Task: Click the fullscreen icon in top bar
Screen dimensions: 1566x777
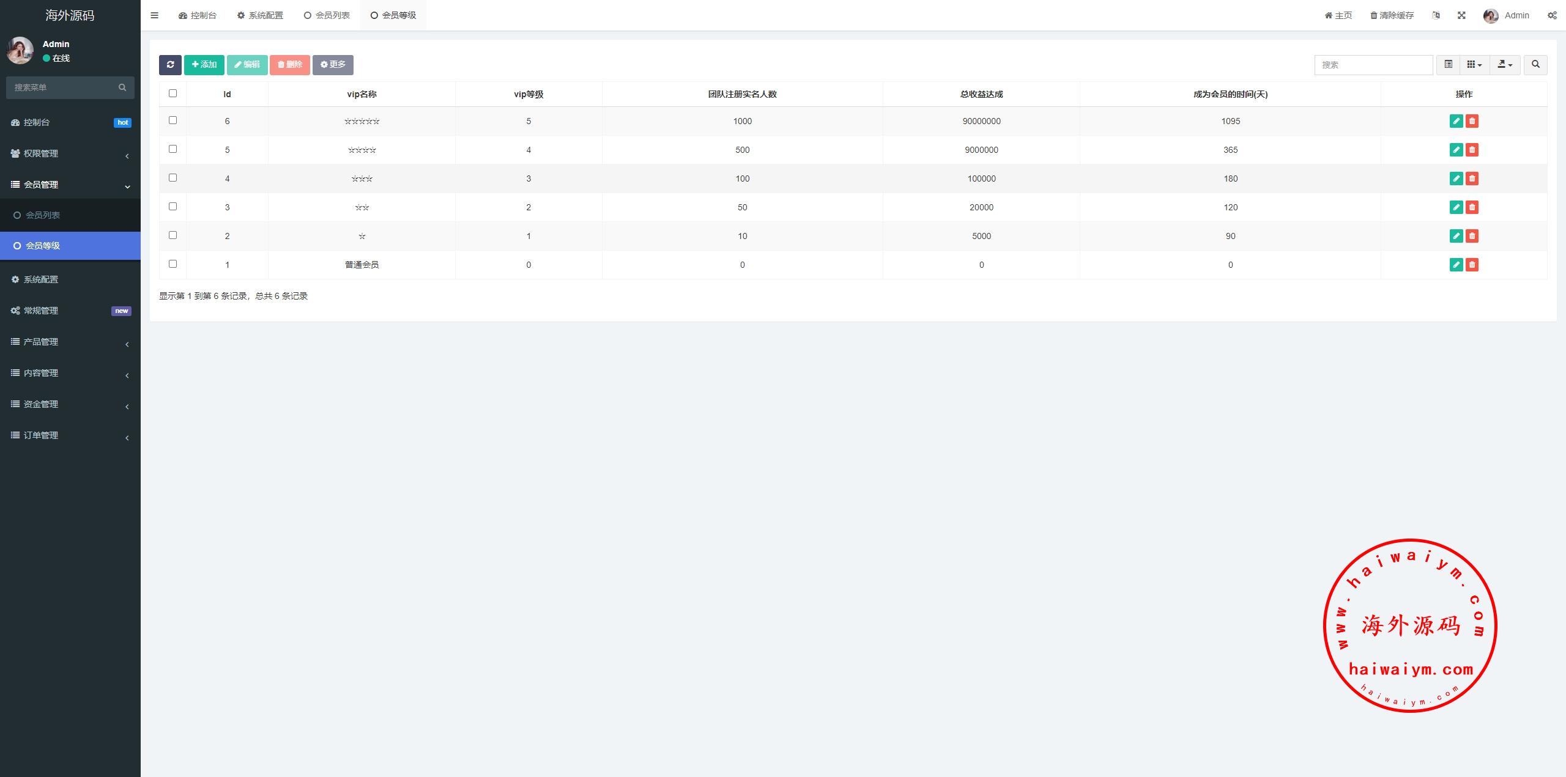Action: [x=1461, y=15]
